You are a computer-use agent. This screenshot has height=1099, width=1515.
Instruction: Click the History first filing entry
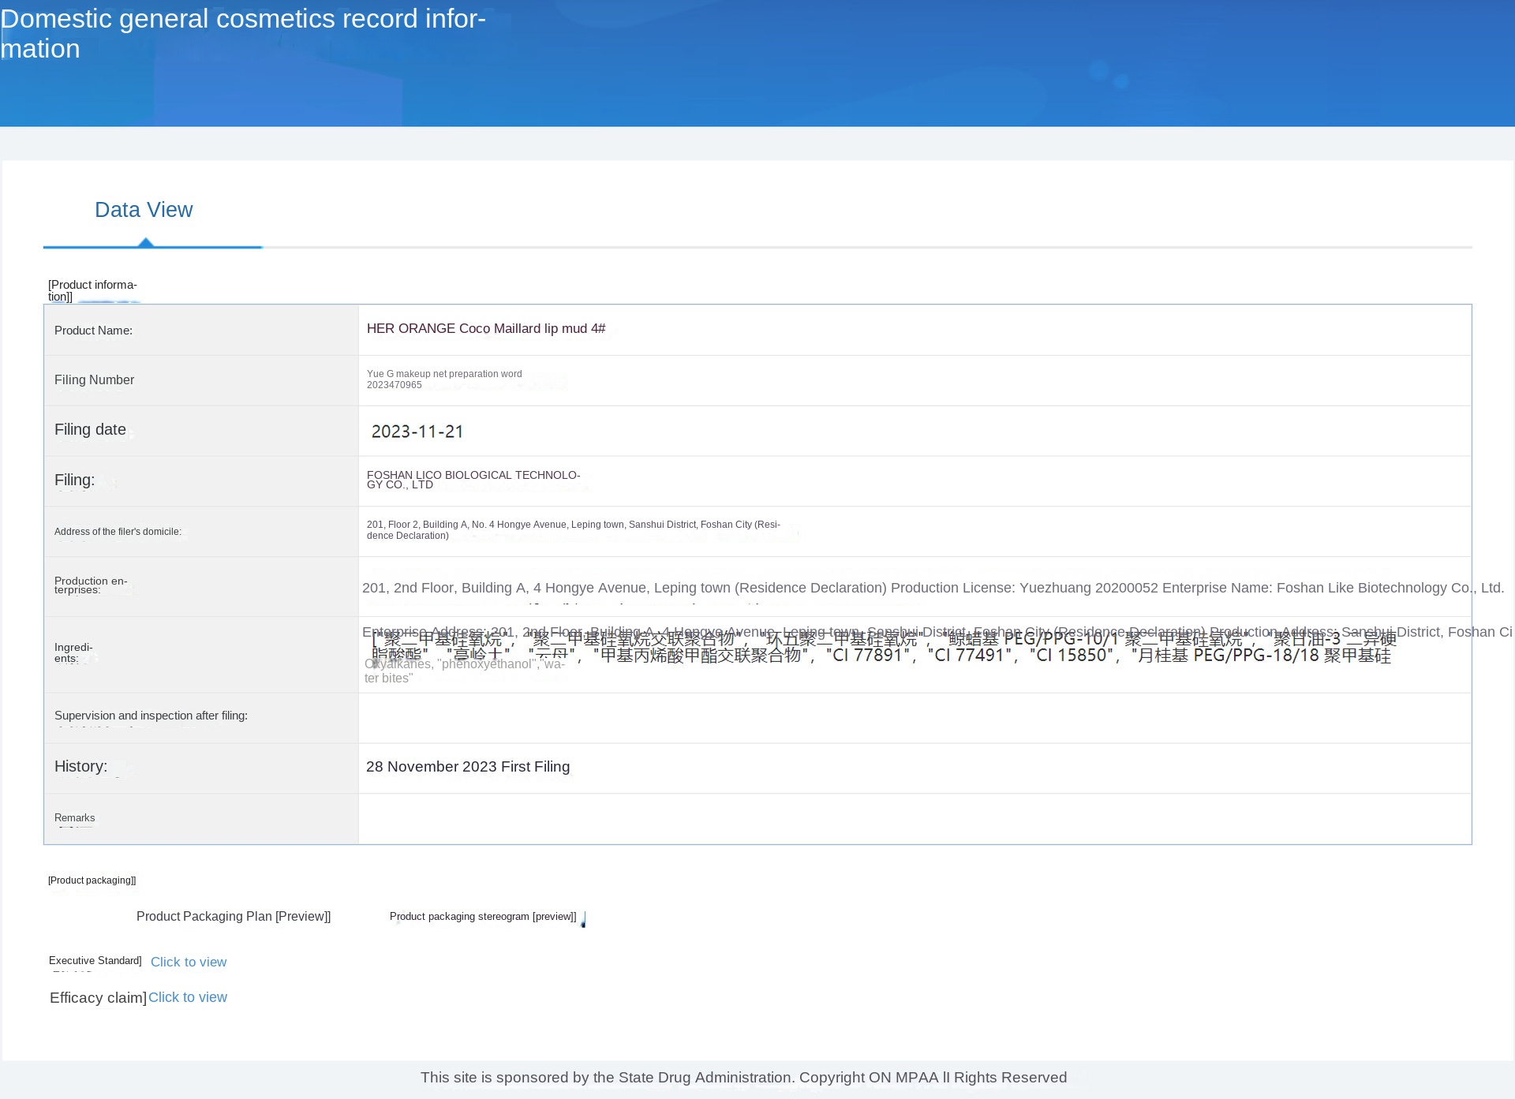click(x=467, y=767)
